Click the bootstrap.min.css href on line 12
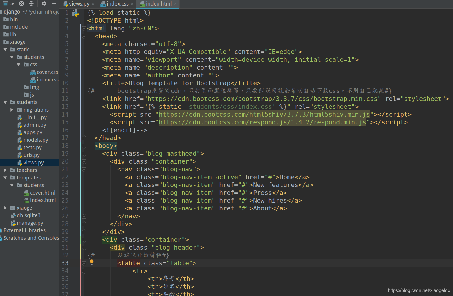The height and width of the screenshot is (296, 453). tap(262, 99)
